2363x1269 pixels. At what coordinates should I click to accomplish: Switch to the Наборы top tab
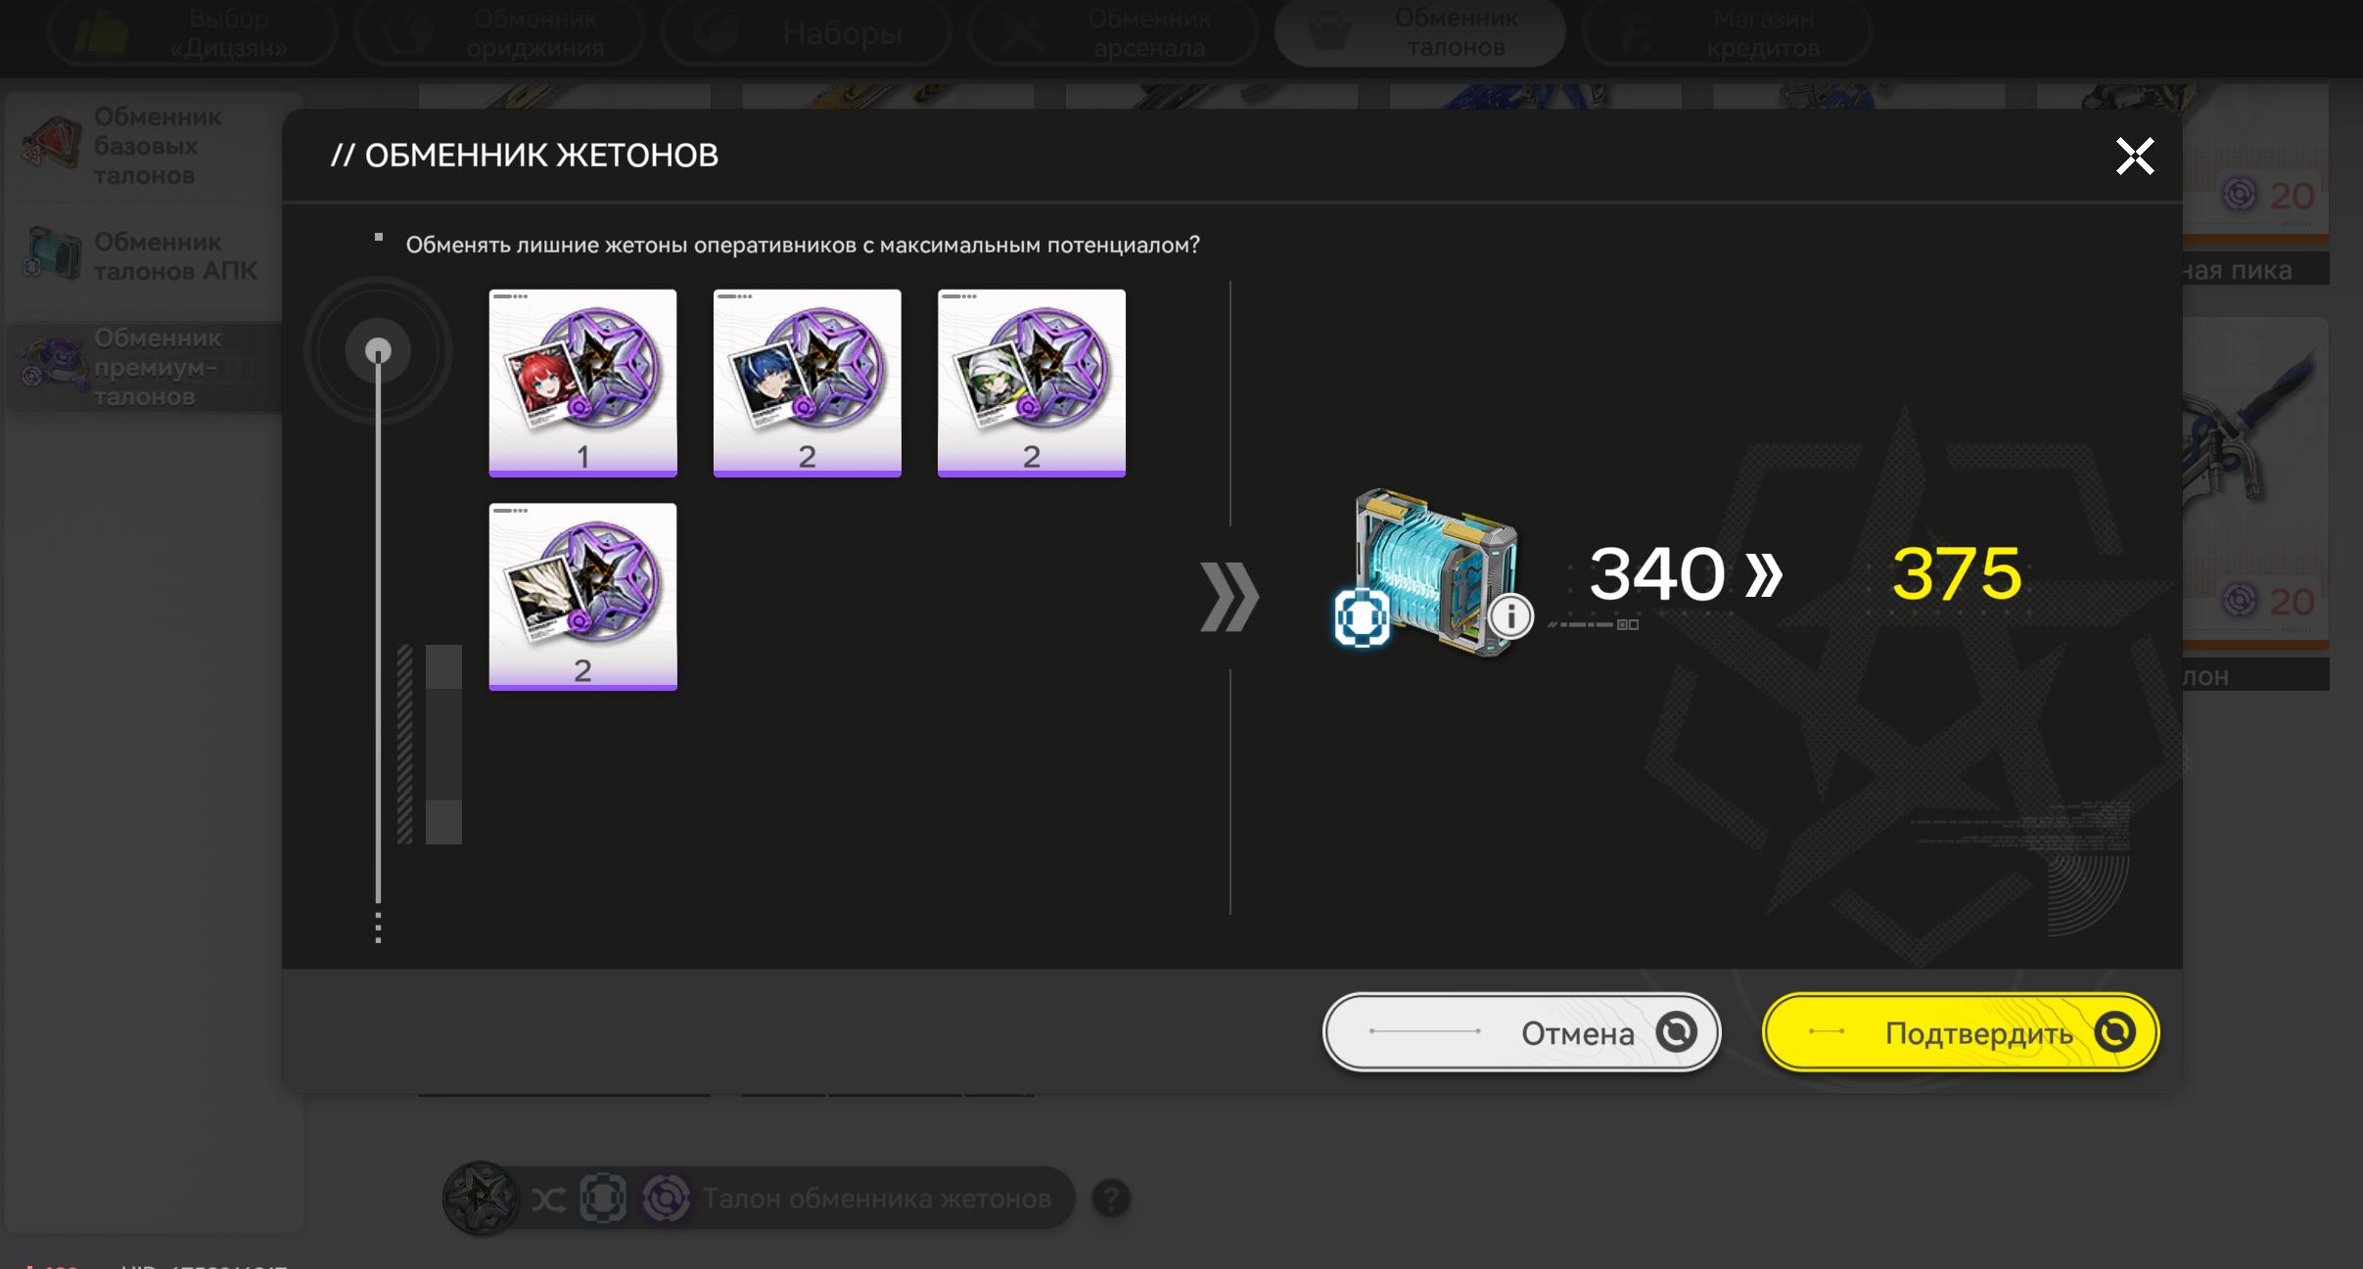pyautogui.click(x=807, y=33)
